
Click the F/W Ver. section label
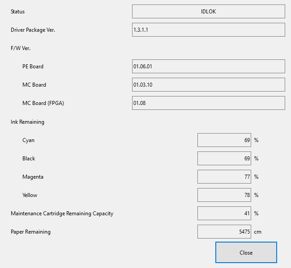coord(21,48)
